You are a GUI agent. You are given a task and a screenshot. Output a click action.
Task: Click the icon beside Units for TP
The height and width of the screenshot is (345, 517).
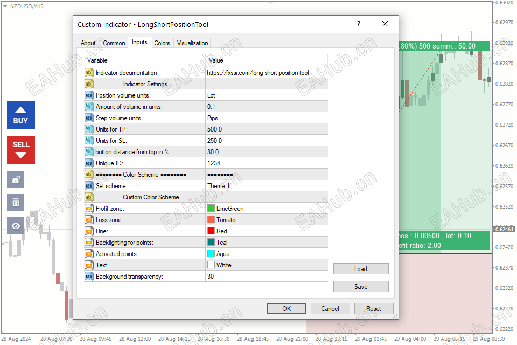click(x=89, y=129)
